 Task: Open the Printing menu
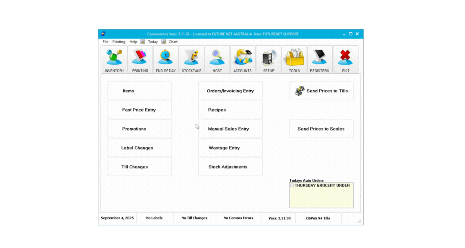click(x=119, y=42)
